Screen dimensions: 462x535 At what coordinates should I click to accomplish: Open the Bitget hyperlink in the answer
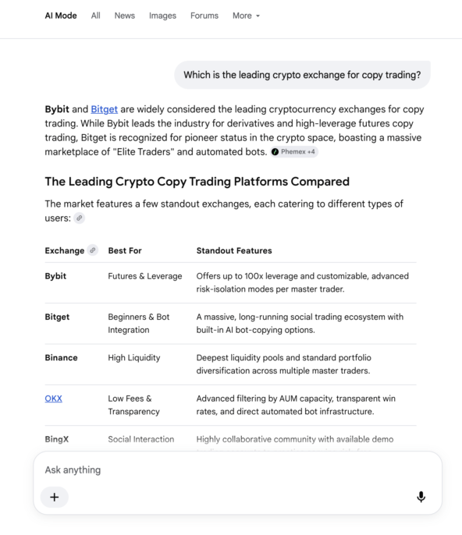click(104, 109)
